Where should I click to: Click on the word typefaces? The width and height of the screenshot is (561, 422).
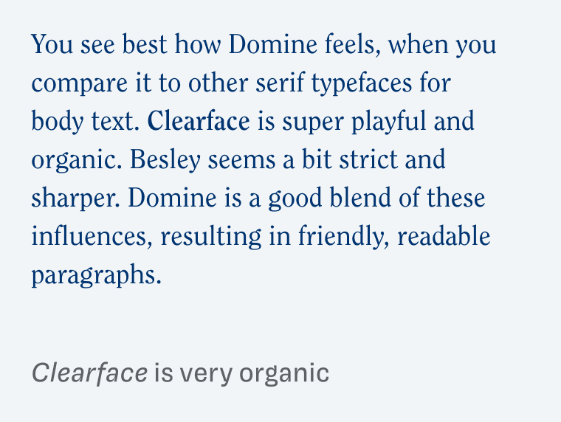(362, 83)
